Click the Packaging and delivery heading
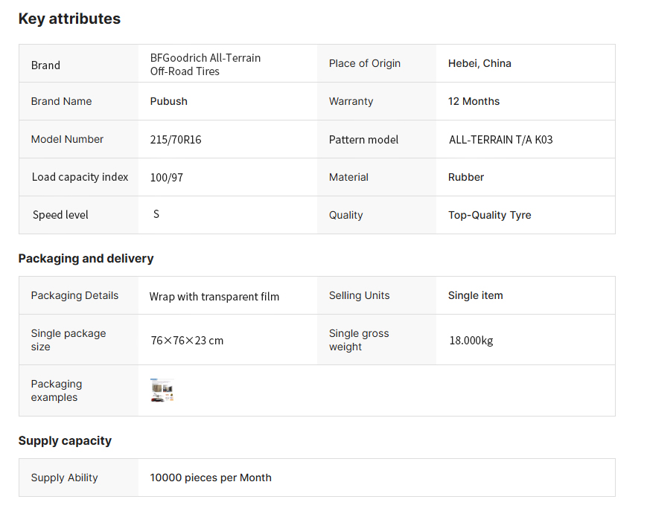Image resolution: width=647 pixels, height=508 pixels. tap(86, 259)
